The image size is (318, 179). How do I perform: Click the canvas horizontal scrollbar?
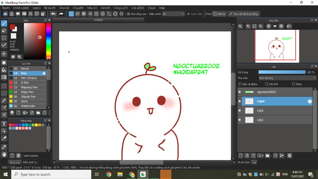[141, 162]
